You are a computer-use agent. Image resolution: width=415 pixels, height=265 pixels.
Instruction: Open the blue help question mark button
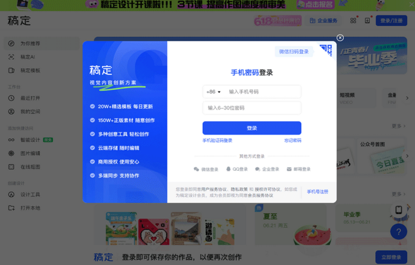point(398,232)
